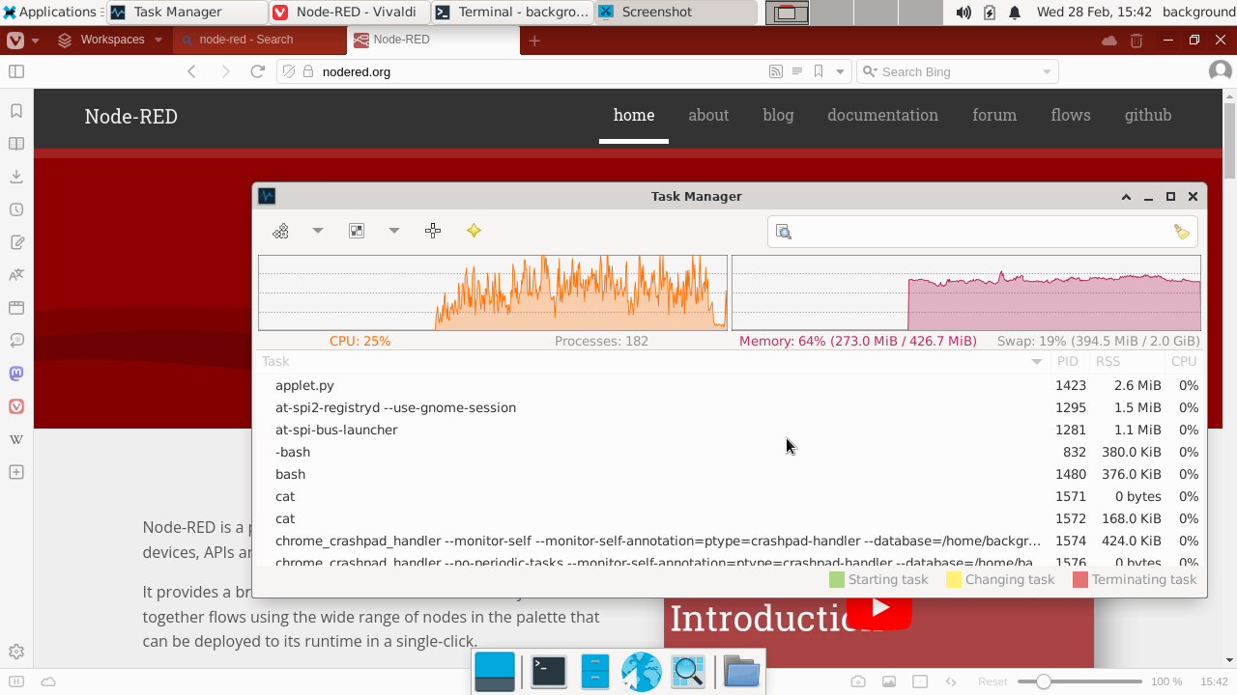Open the Downloads panel in Vivaldi sidebar
Image resolution: width=1237 pixels, height=695 pixels.
click(16, 176)
